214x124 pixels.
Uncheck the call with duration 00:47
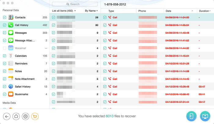tap(105, 87)
